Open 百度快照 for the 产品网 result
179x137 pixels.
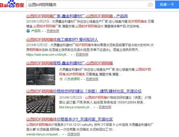click(53, 31)
